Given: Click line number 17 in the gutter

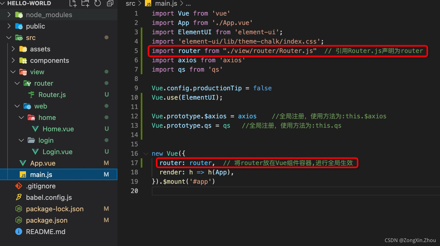Looking at the screenshot, I should click(x=134, y=163).
